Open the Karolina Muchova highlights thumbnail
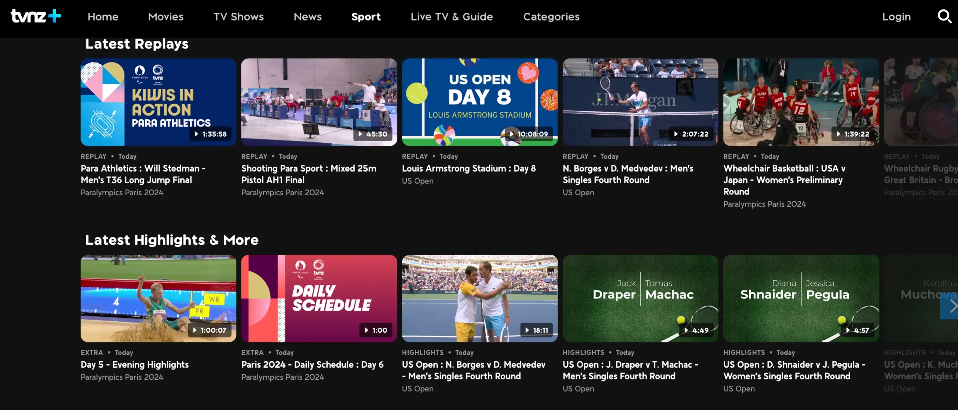Screen dimensions: 958x410 (921, 298)
